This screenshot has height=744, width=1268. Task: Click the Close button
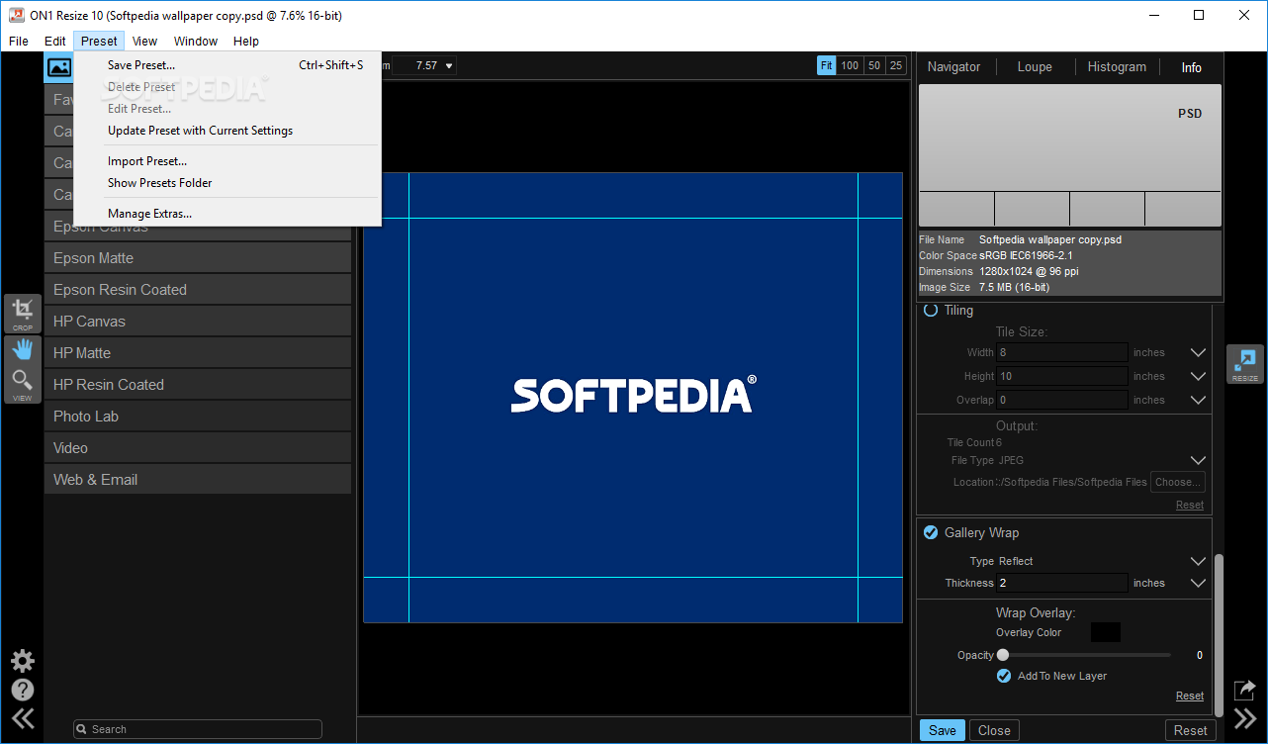pos(994,730)
